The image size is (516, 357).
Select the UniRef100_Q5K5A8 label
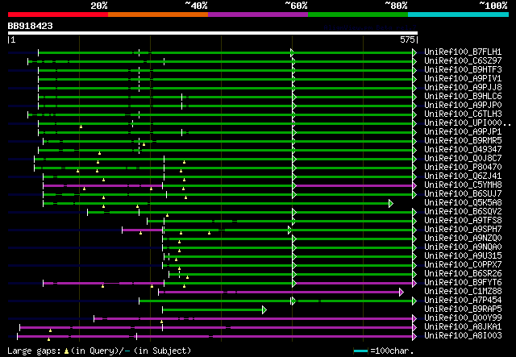click(x=463, y=203)
